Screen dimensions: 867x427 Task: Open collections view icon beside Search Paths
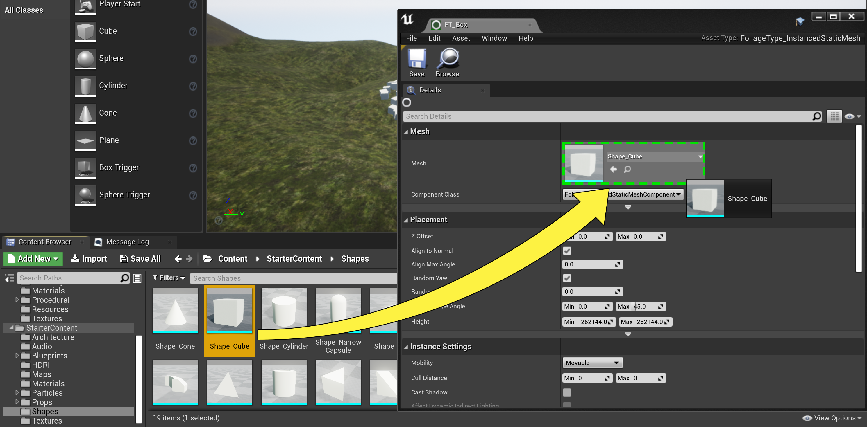[x=137, y=278]
